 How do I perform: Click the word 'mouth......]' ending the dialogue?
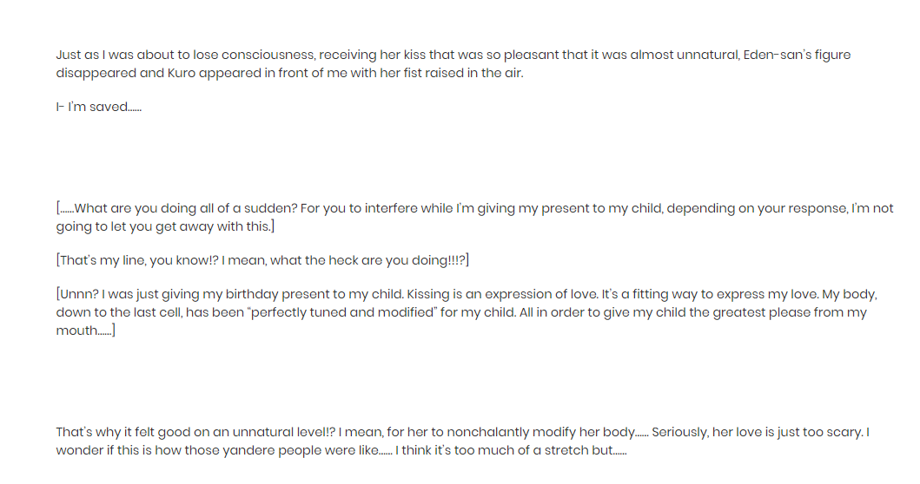(86, 330)
